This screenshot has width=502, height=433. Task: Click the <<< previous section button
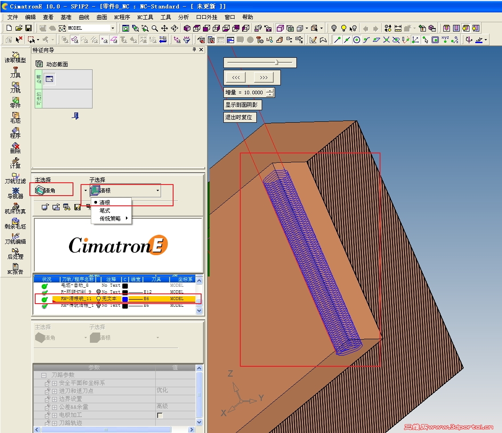point(236,77)
